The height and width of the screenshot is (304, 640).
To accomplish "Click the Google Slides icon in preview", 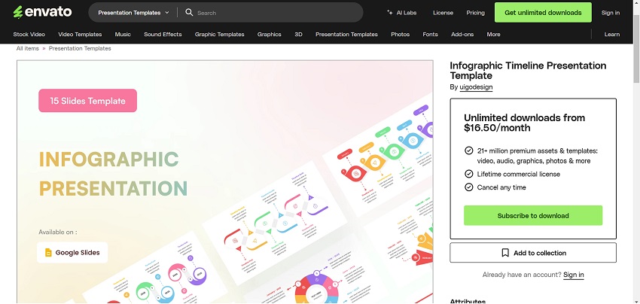I will coord(48,253).
